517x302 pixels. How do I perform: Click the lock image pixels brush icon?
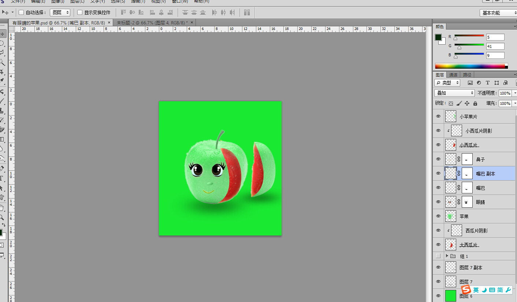click(x=459, y=103)
